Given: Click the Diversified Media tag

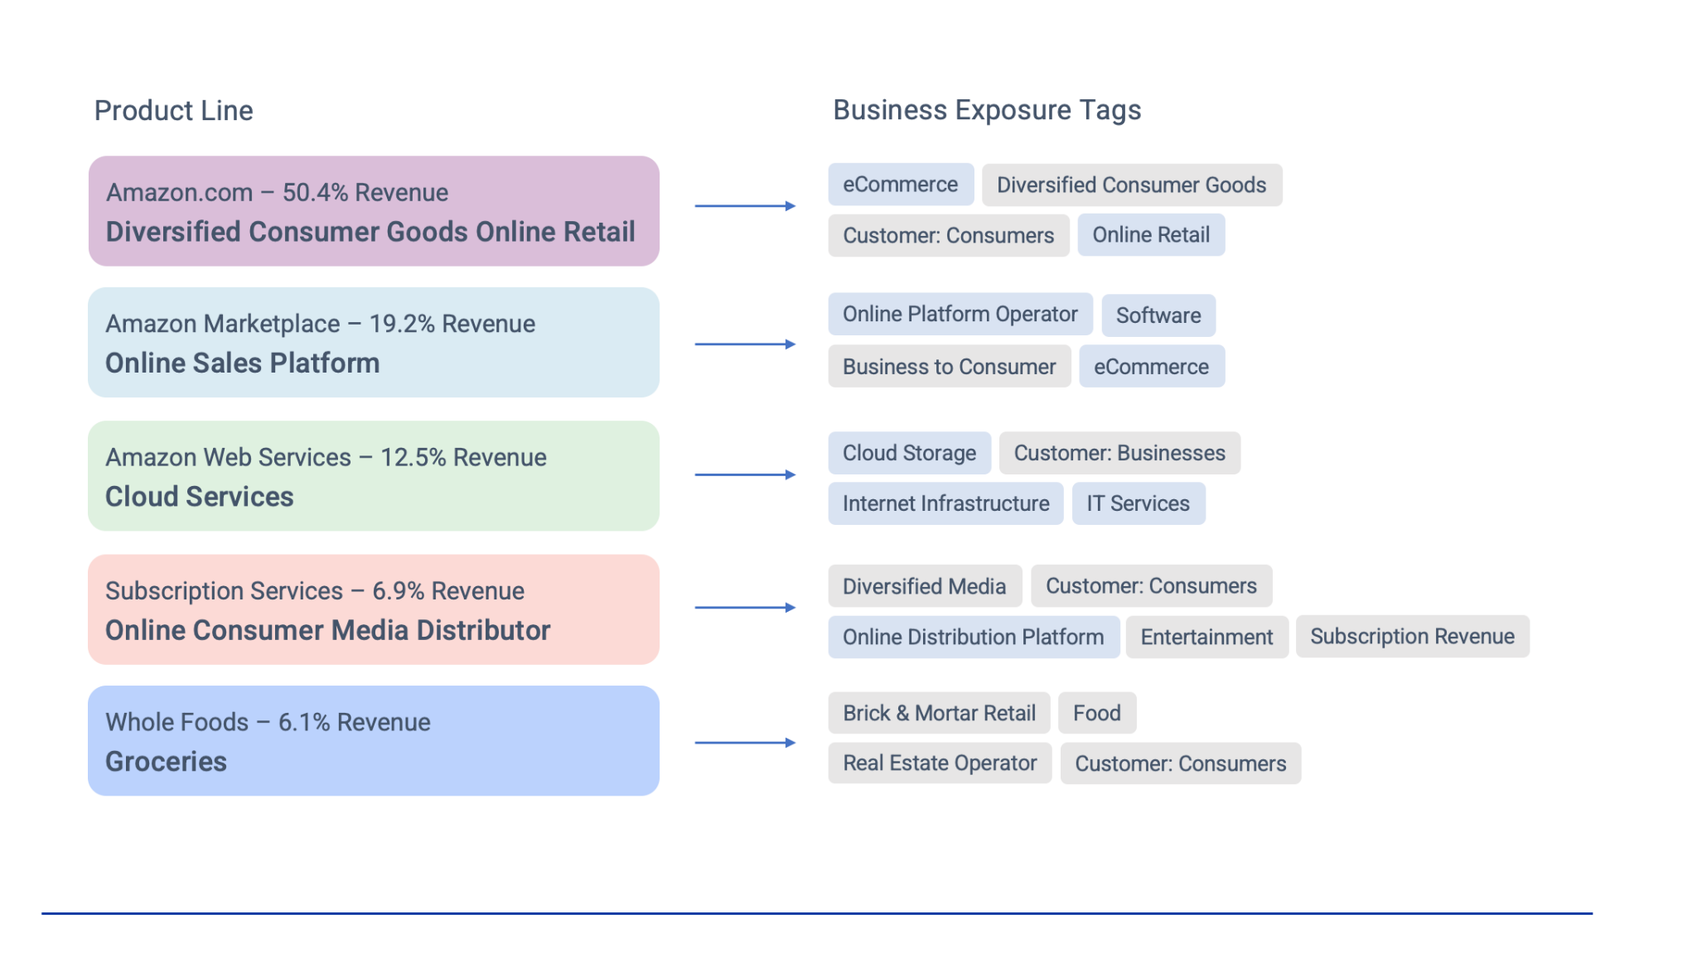Looking at the screenshot, I should click(924, 585).
